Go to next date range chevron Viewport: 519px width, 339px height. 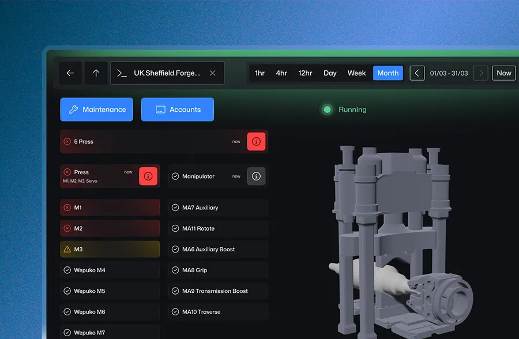click(x=480, y=73)
